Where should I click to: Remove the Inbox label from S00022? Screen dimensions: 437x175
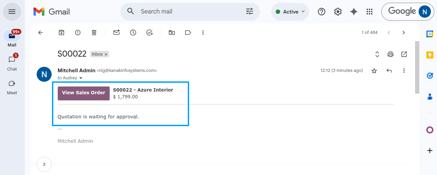(106, 54)
